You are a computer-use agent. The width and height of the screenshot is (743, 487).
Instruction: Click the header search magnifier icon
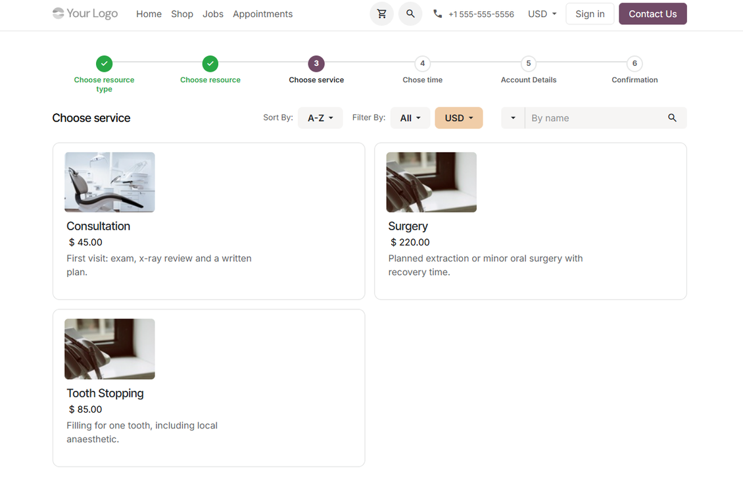click(x=410, y=14)
